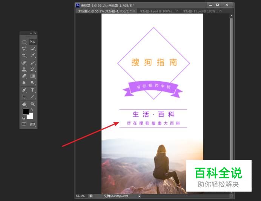Select the Healing Brush tool

[x=24, y=62]
